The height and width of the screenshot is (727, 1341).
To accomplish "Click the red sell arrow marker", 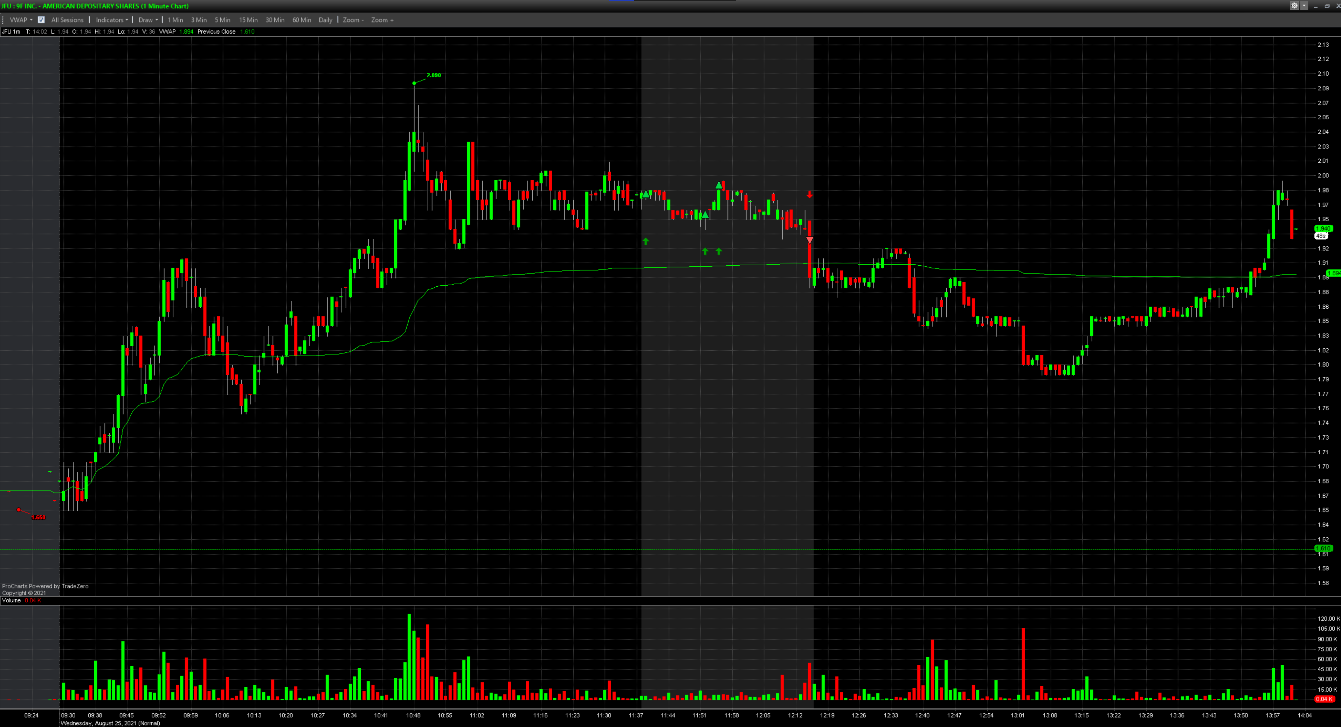I will click(x=809, y=195).
